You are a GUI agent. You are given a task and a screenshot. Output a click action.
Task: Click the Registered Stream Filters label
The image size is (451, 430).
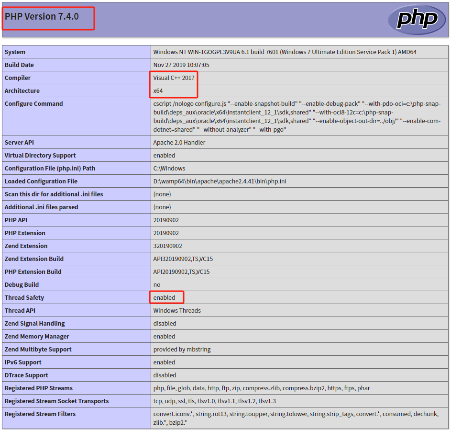(40, 414)
